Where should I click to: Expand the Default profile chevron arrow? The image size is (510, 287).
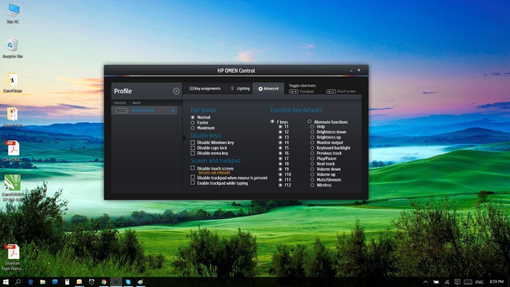coord(173,111)
